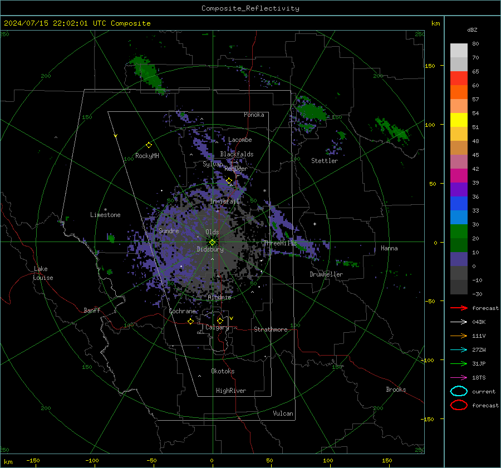The image size is (501, 468).
Task: Click the red forecast ellipse icon
Action: [x=459, y=405]
